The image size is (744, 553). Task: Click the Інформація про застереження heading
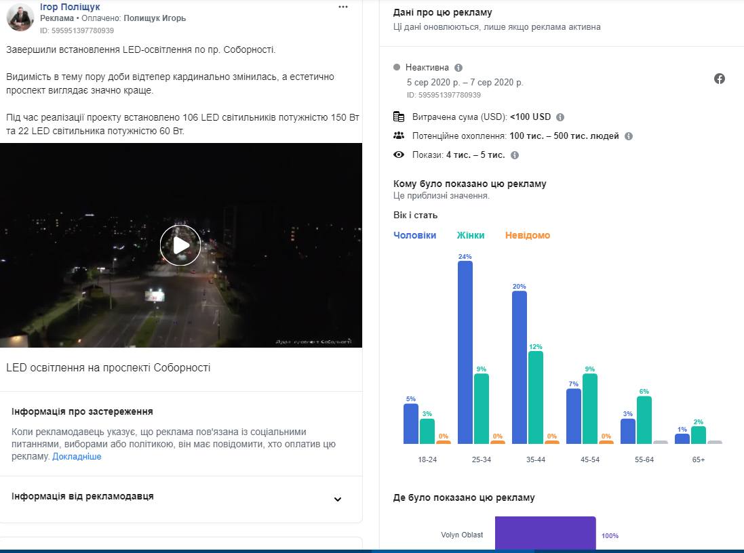pyautogui.click(x=82, y=411)
